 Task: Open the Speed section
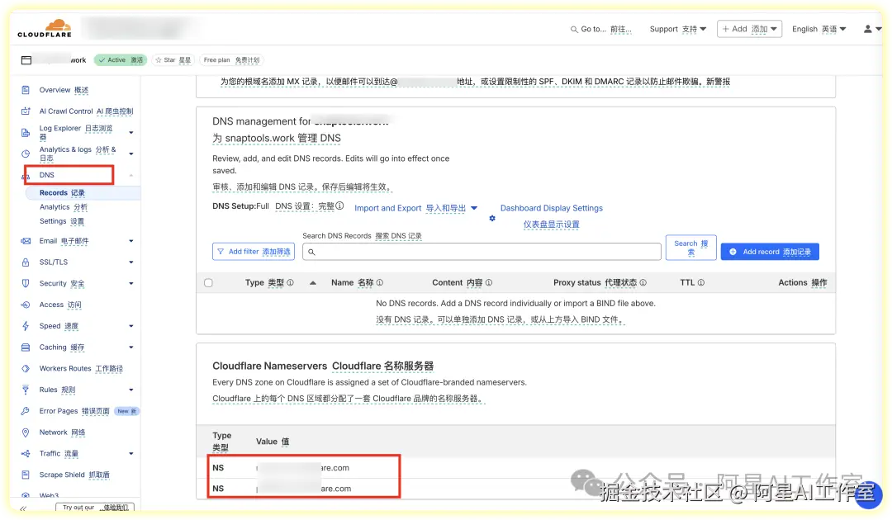[x=53, y=325]
